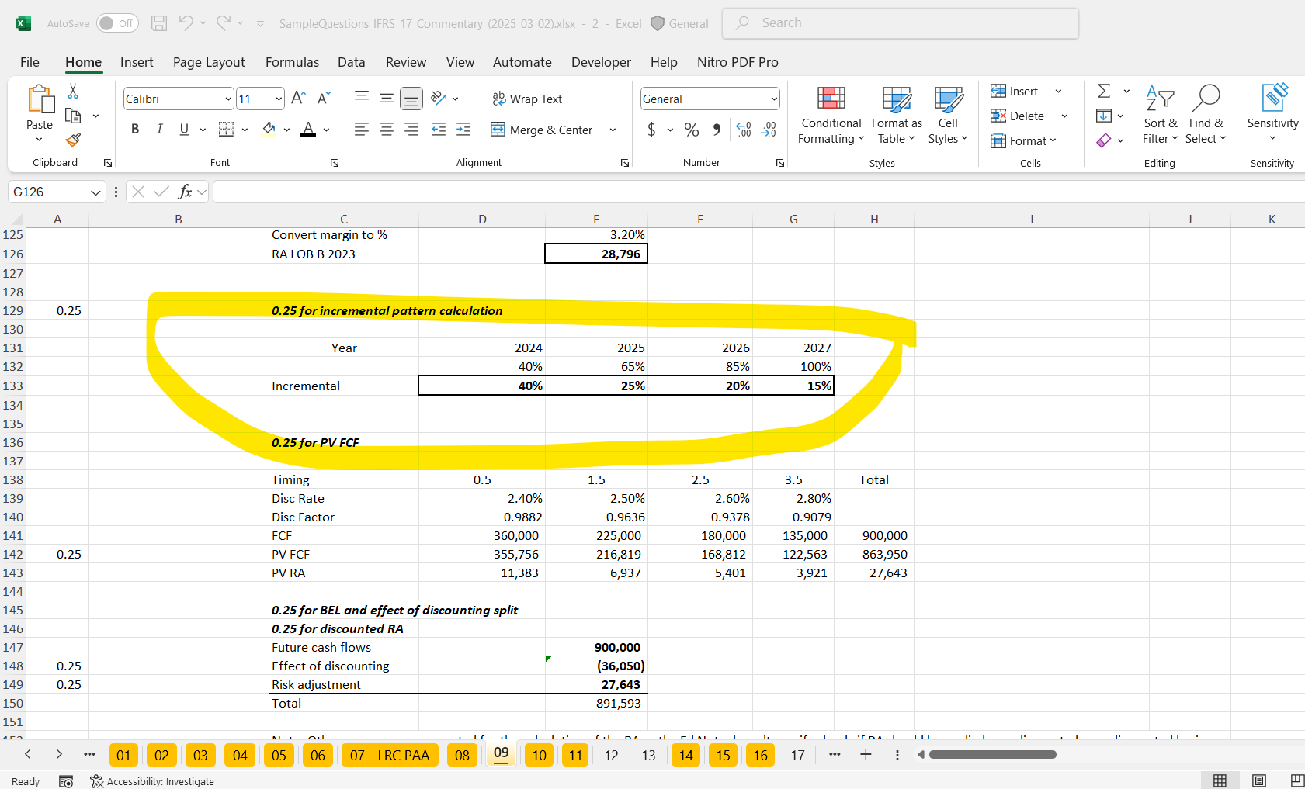The image size is (1305, 789).
Task: Click Accessibility: Investigate in status bar
Action: (152, 781)
